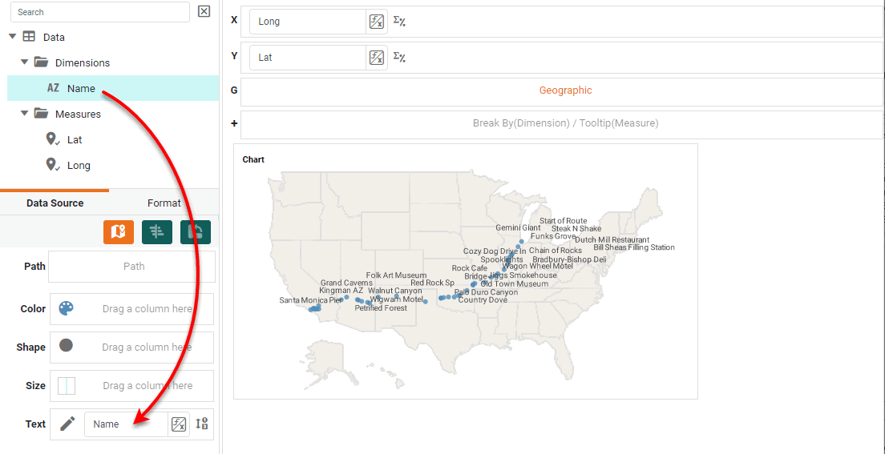Click the green lock/refresh icon
The width and height of the screenshot is (885, 454).
click(x=196, y=231)
